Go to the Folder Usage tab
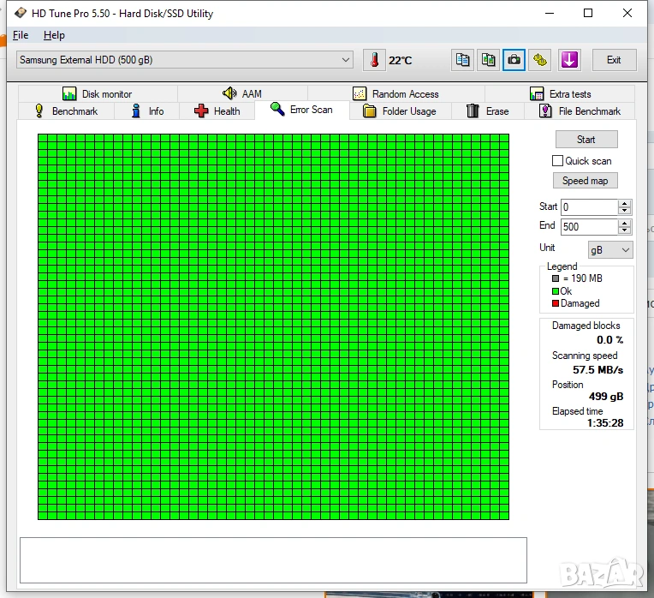654x598 pixels. [399, 111]
